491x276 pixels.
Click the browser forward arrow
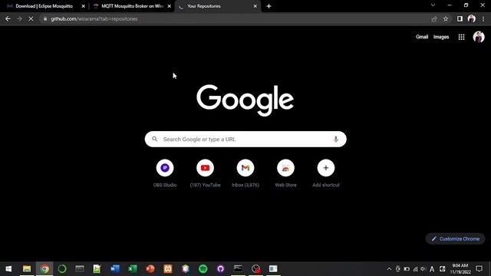click(19, 19)
